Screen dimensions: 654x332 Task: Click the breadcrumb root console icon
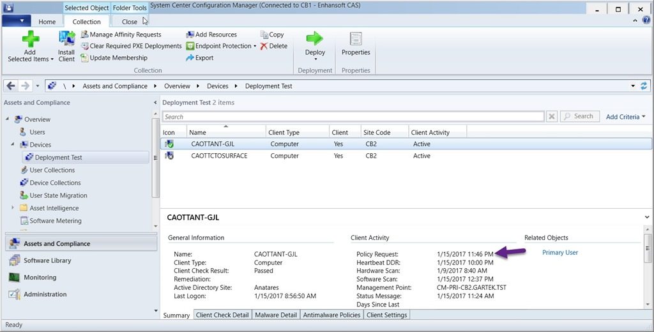point(52,86)
